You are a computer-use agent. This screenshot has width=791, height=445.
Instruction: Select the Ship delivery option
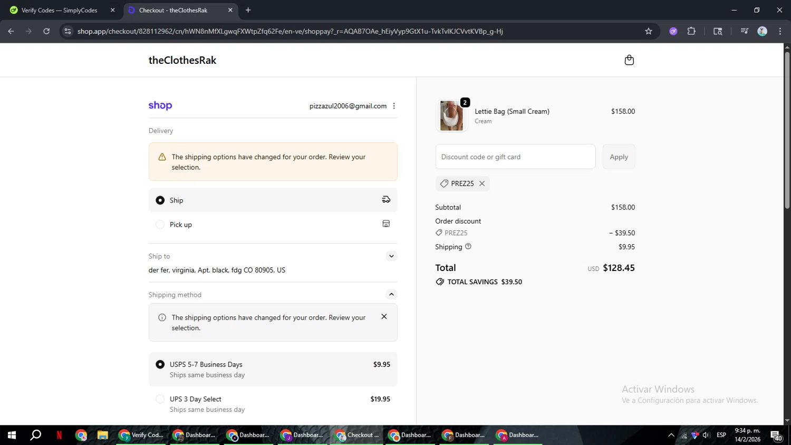[x=273, y=200]
